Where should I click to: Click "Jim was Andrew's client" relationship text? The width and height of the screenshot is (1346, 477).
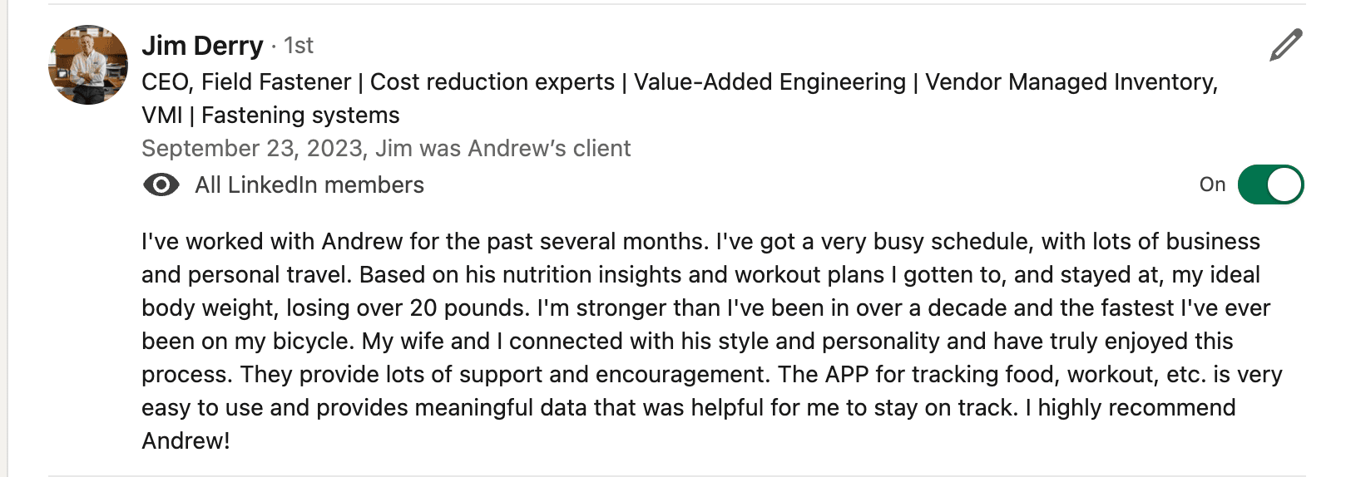(x=503, y=149)
